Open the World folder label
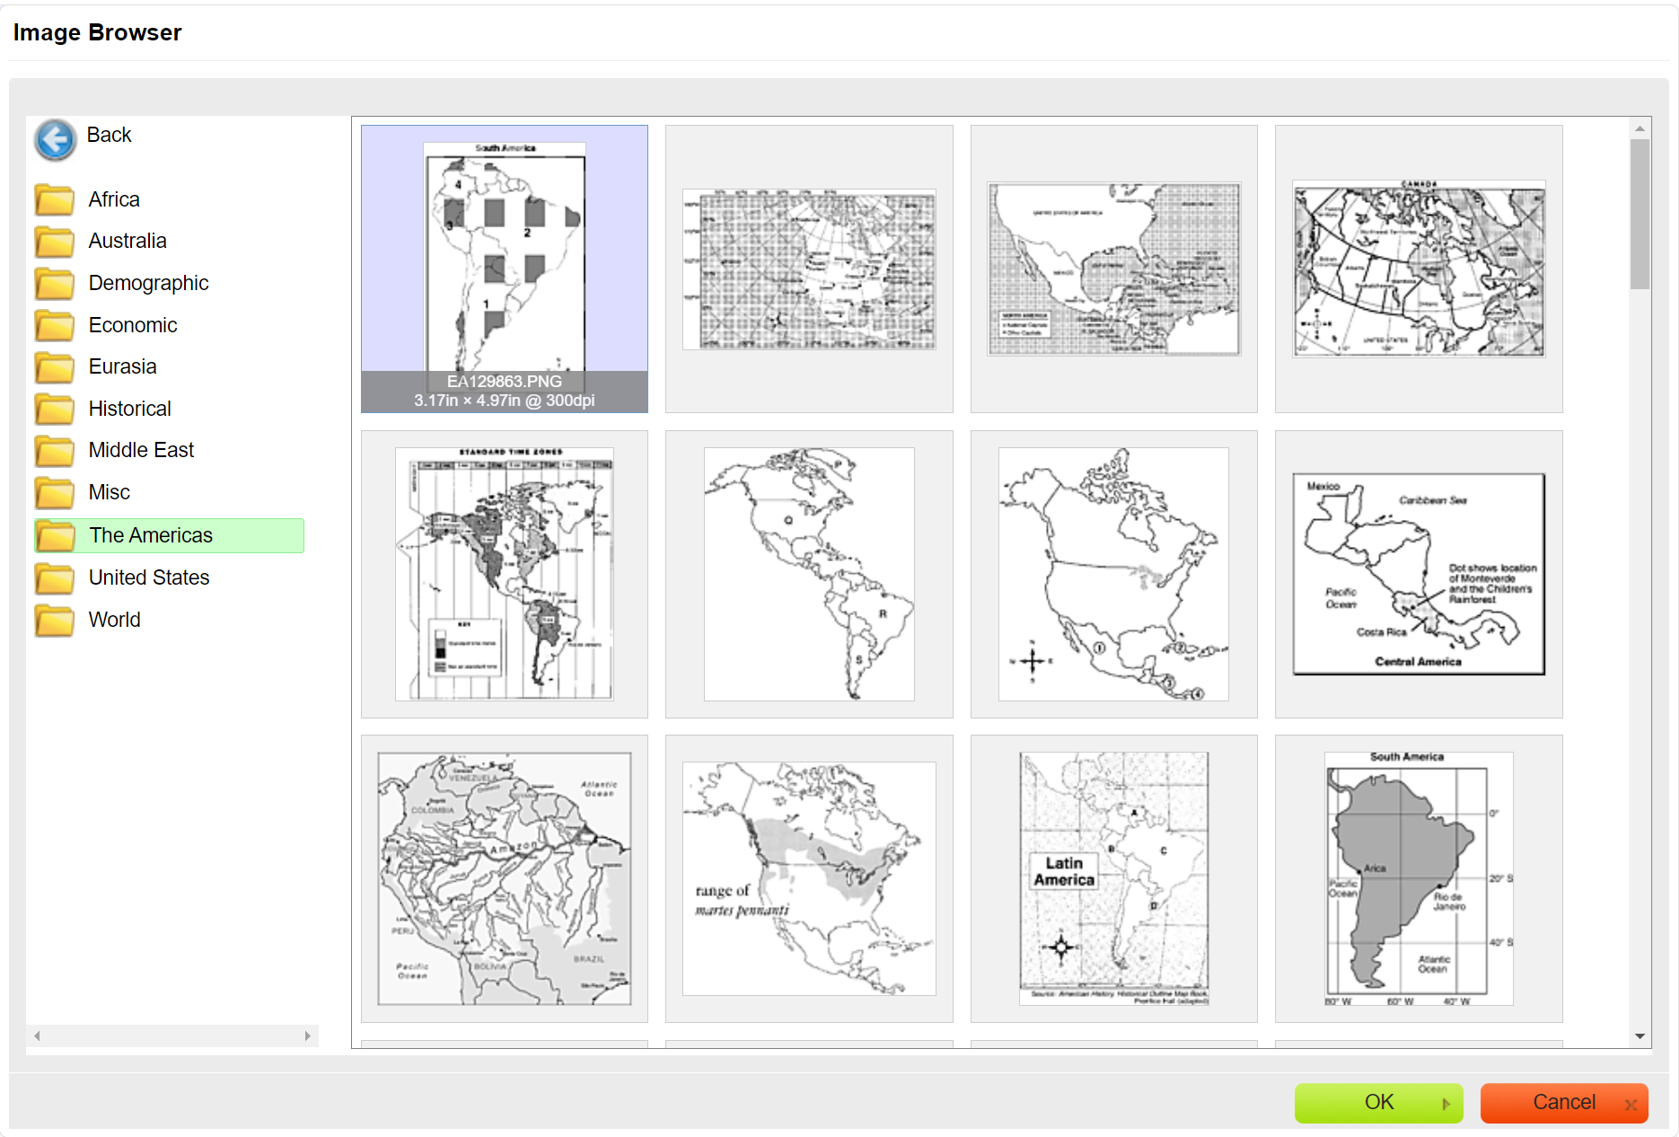The width and height of the screenshot is (1679, 1137). point(114,620)
